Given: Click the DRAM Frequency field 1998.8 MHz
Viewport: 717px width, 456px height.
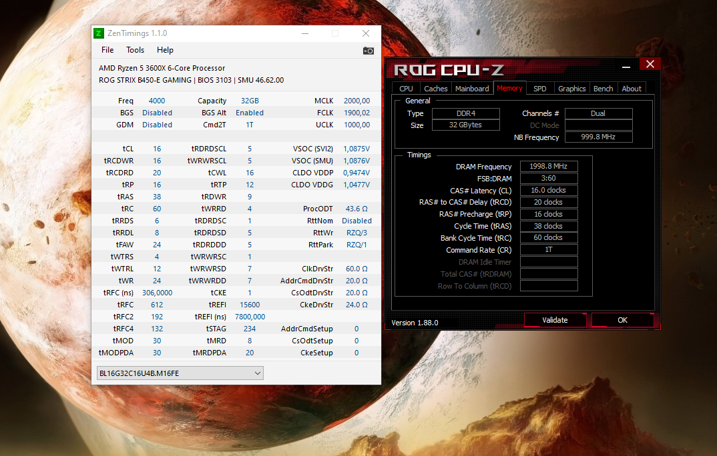Looking at the screenshot, I should coord(549,166).
